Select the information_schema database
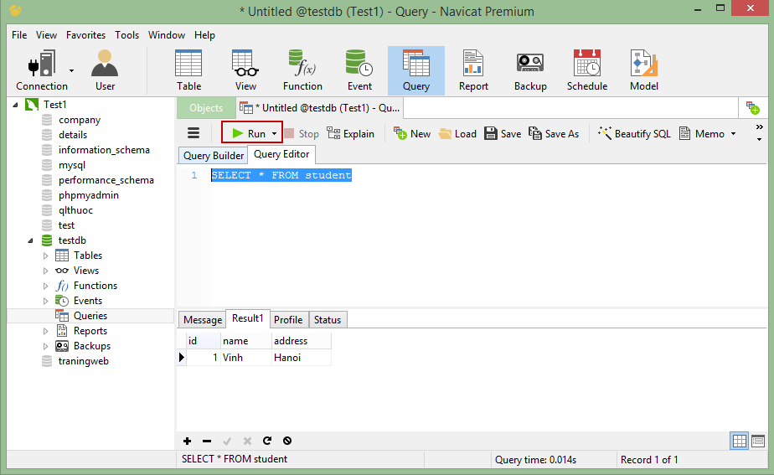Viewport: 774px width, 475px height. (x=104, y=150)
